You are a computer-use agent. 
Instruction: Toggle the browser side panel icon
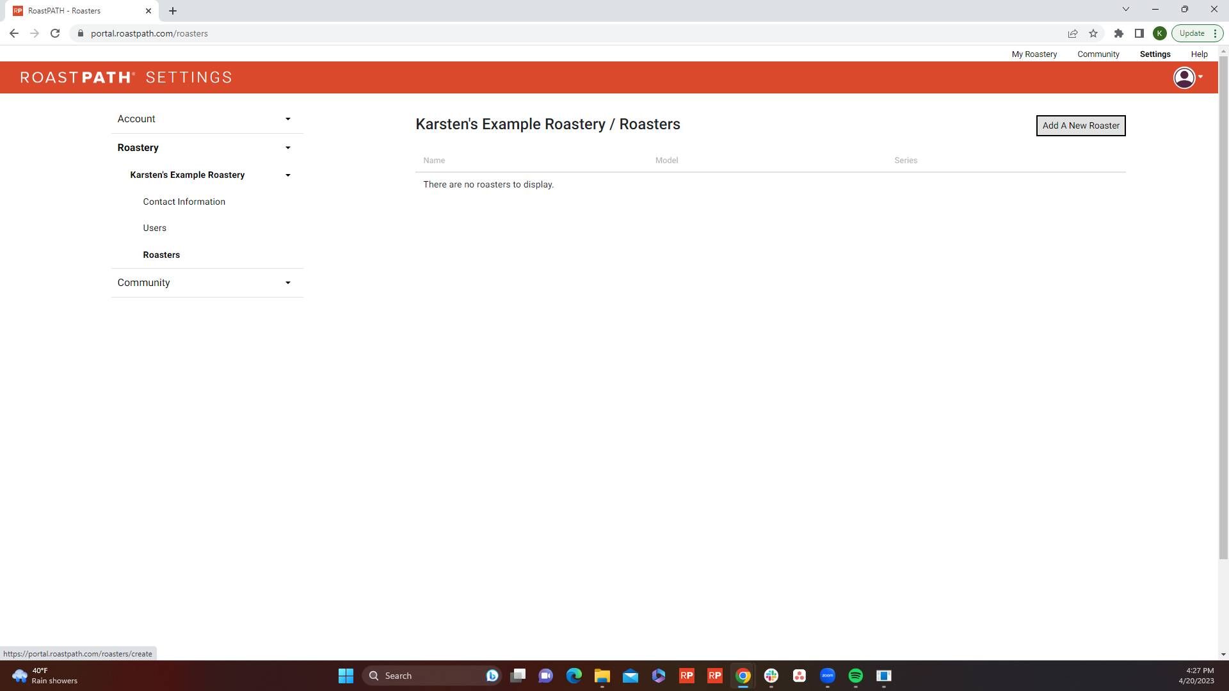(x=1139, y=33)
